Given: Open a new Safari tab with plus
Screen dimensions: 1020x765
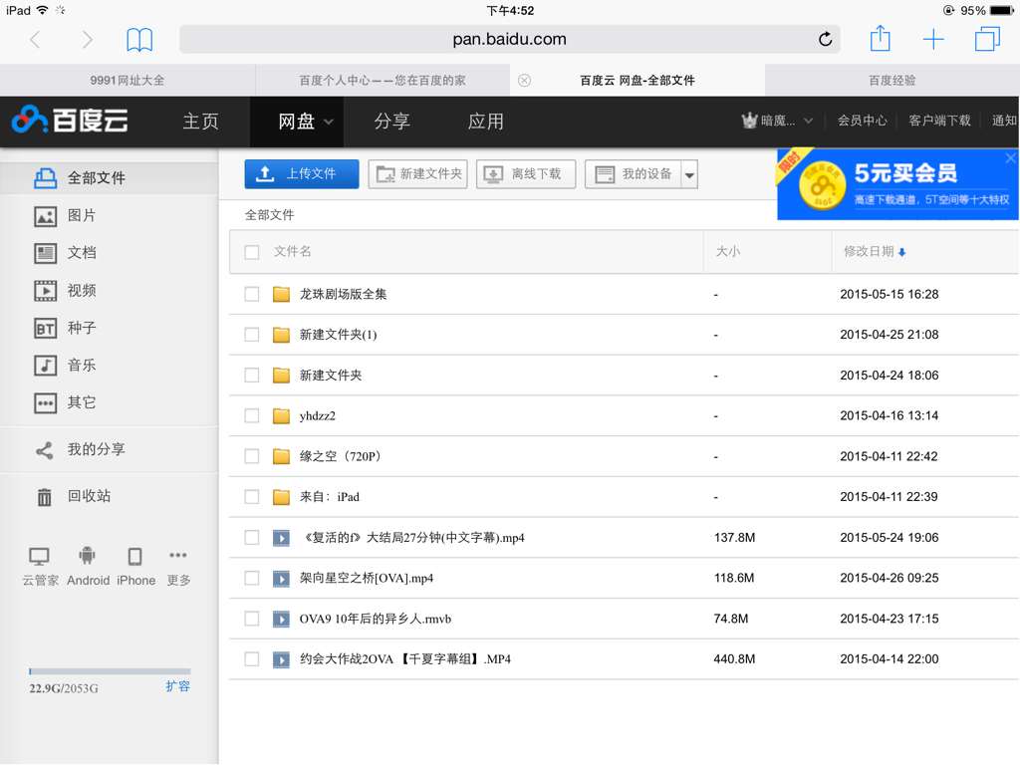Looking at the screenshot, I should pyautogui.click(x=933, y=39).
